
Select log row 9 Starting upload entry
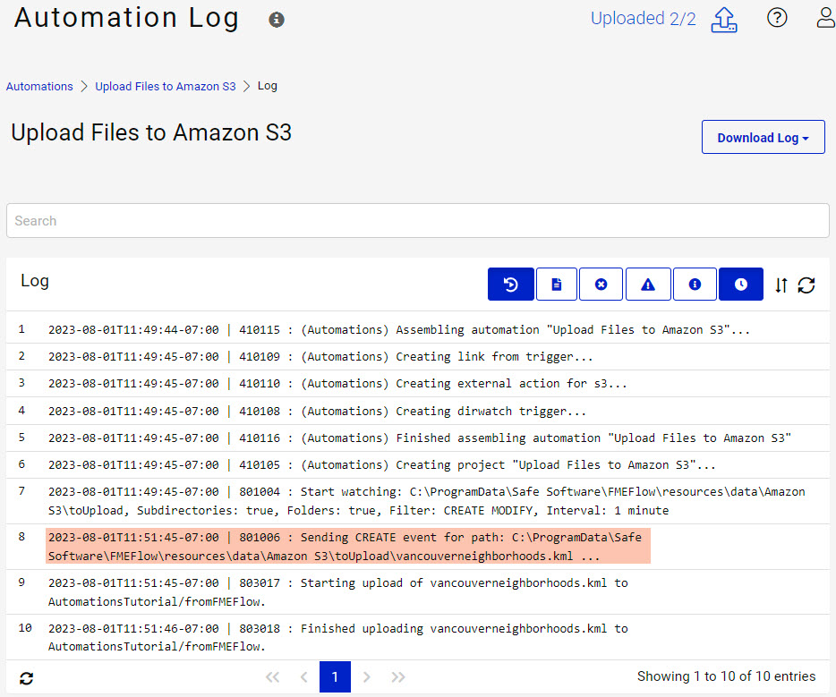pos(417,592)
